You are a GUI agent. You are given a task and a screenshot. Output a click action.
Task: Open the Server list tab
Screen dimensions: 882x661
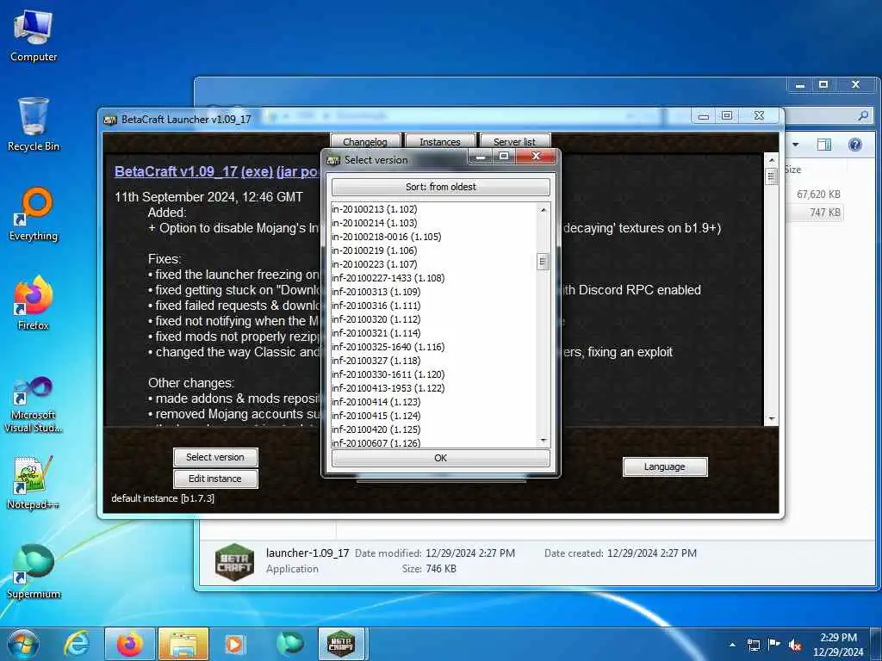[515, 142]
